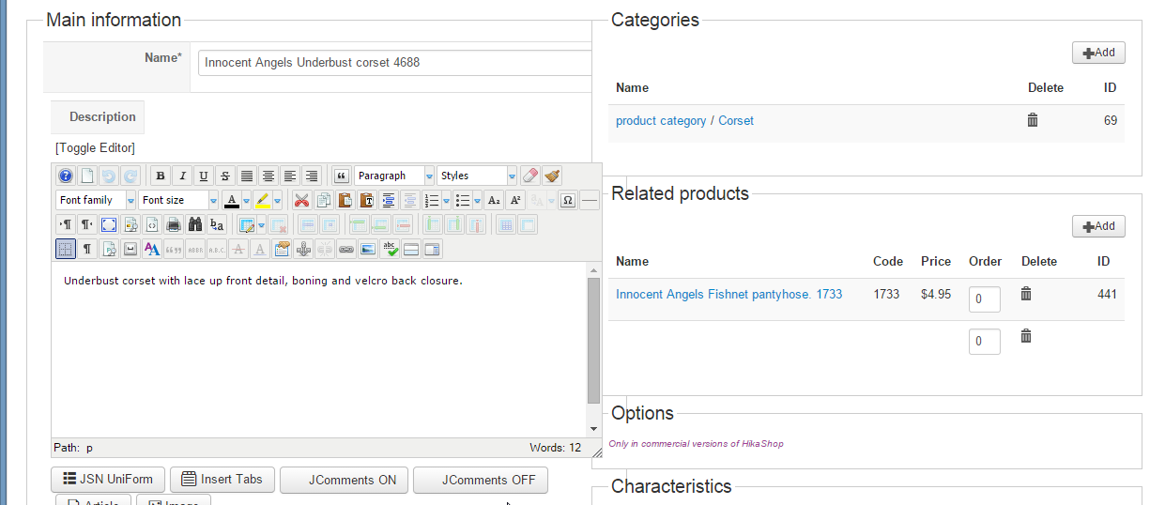Click the yellow highlight color button

(x=263, y=200)
